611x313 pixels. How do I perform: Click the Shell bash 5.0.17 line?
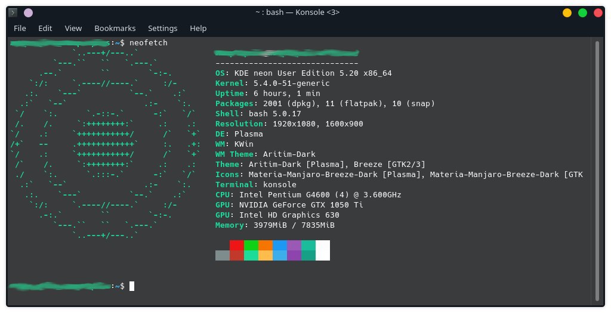258,113
